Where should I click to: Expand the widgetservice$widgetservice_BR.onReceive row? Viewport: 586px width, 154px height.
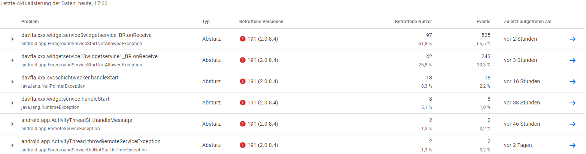(x=12, y=39)
